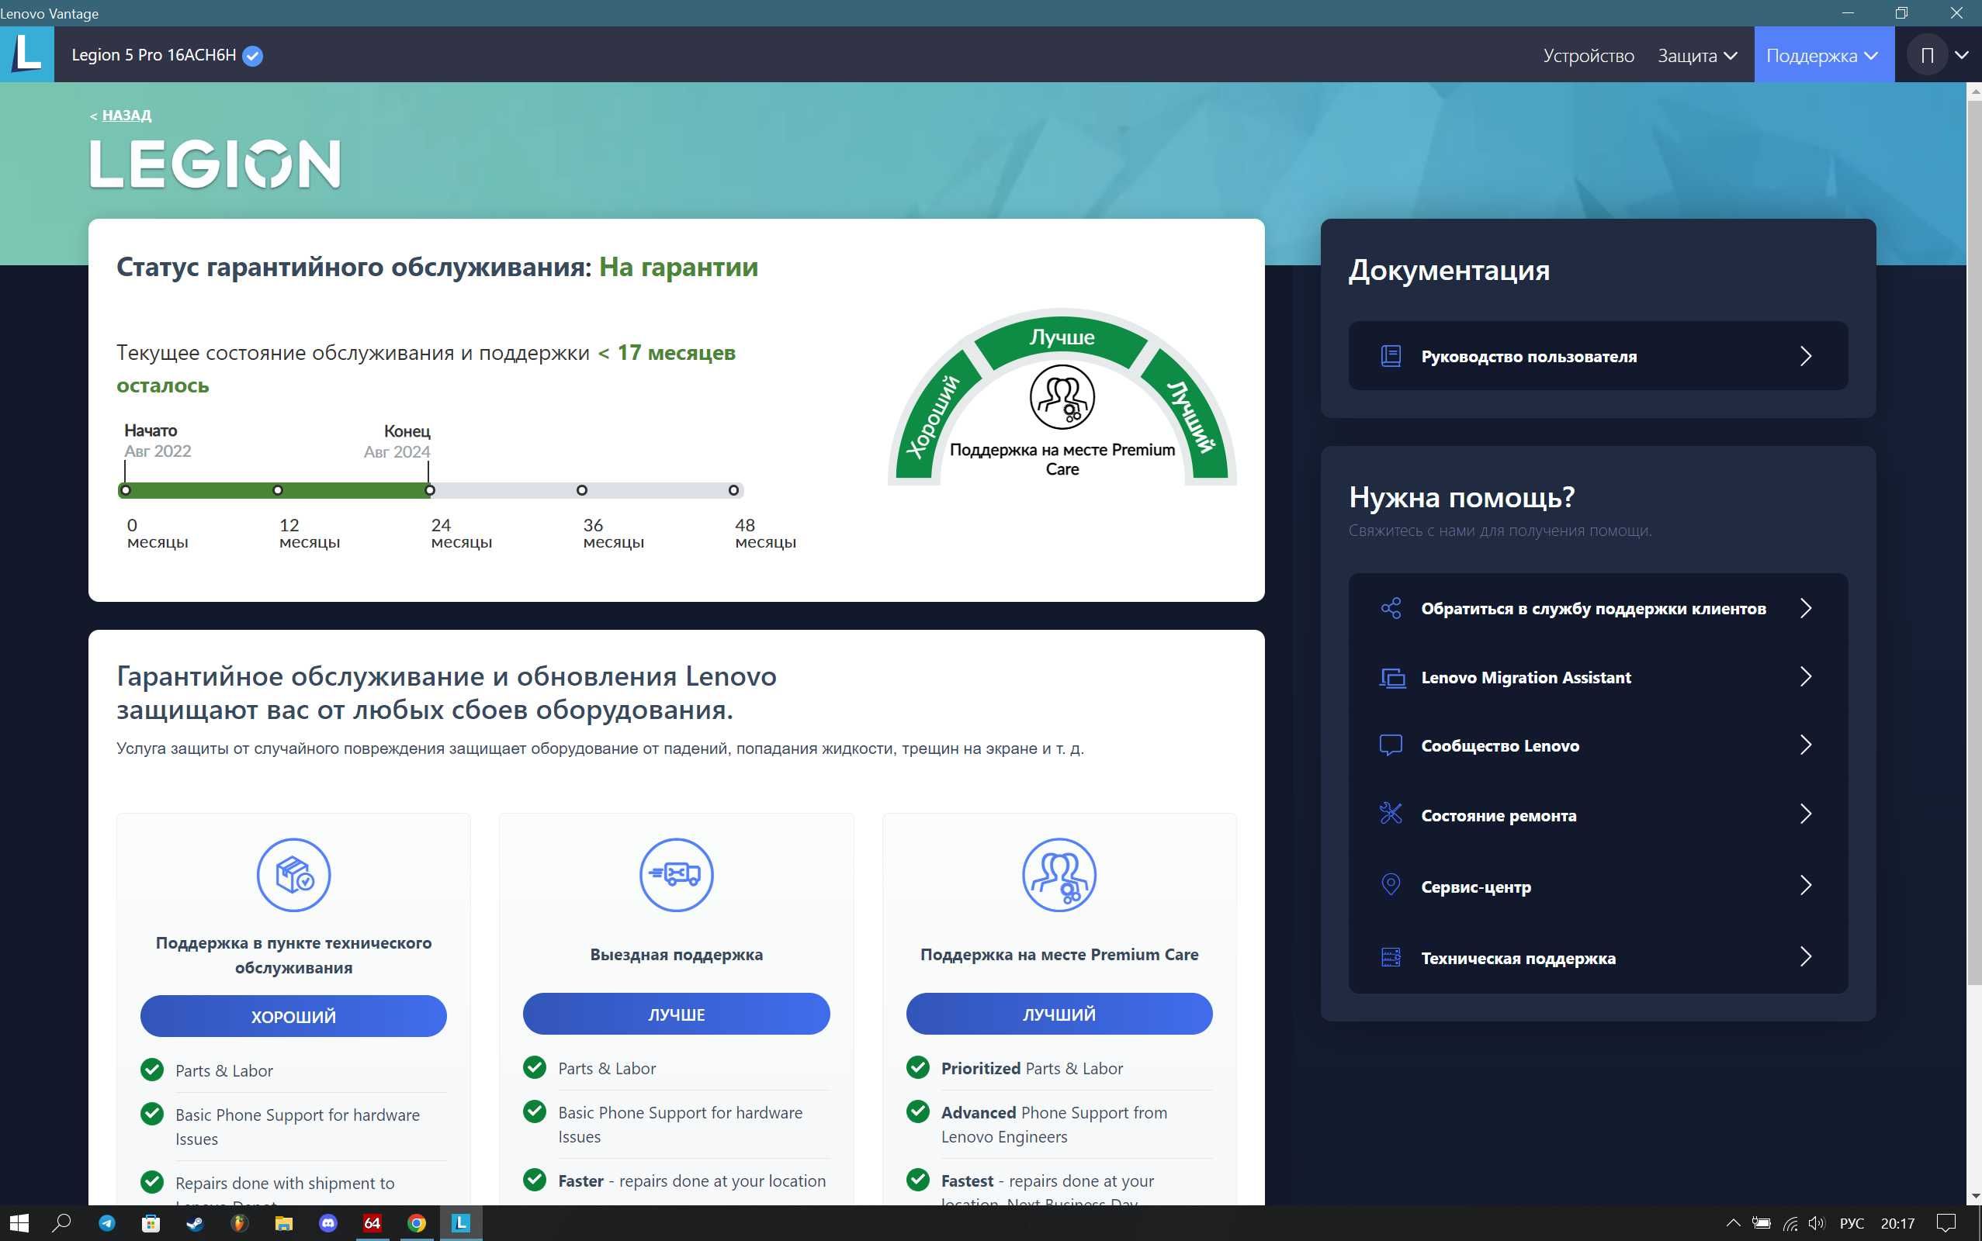Image resolution: width=1982 pixels, height=1241 pixels.
Task: Click the technical support server icon
Action: [x=1391, y=957]
